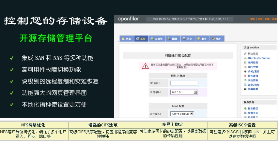Click the support icon beside 获得支持
The width and height of the screenshot is (278, 144).
coord(245,113)
